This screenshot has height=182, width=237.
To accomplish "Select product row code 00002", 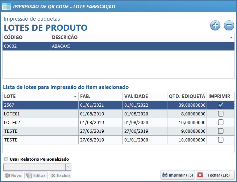I will [x=26, y=46].
